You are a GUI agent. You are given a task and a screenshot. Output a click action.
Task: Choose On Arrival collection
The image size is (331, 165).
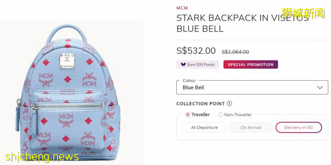(251, 127)
